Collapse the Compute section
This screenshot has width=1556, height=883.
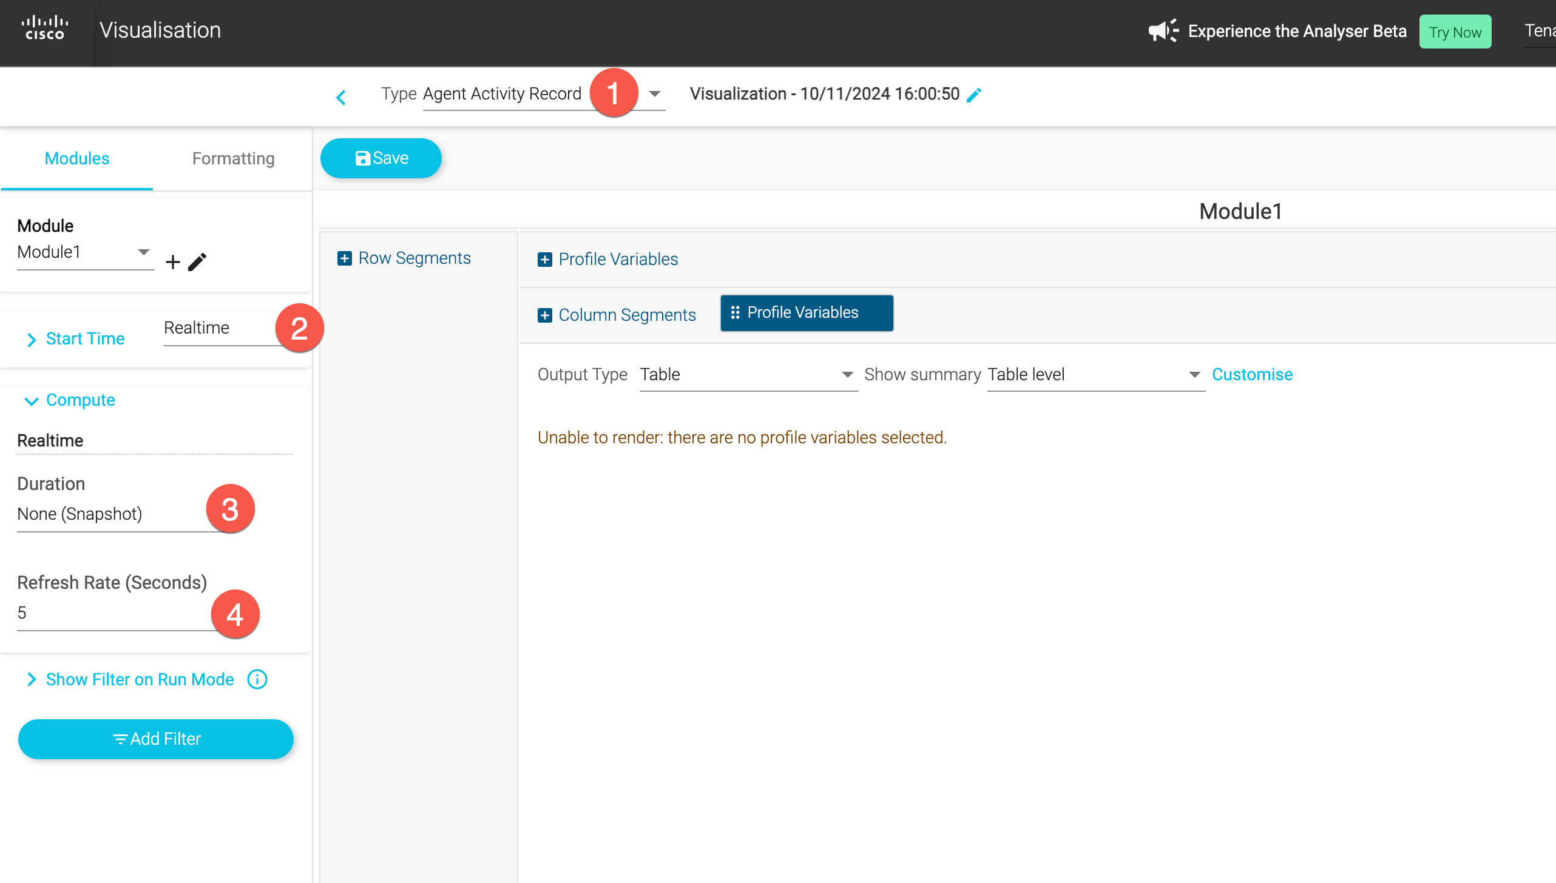click(32, 401)
